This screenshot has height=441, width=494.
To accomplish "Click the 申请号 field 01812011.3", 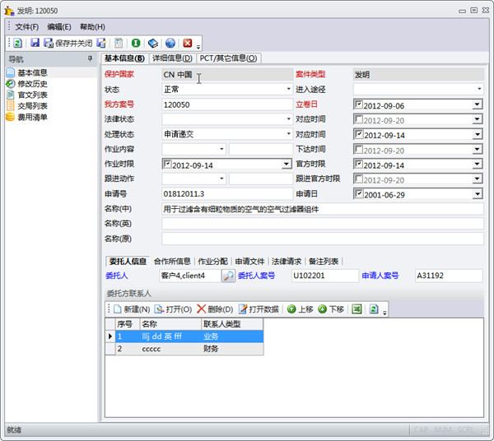I will [227, 193].
